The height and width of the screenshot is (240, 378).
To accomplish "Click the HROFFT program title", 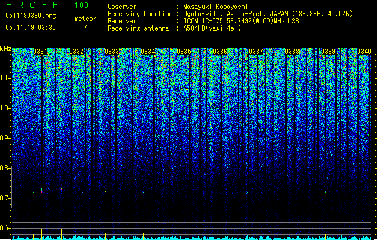I will coord(37,5).
